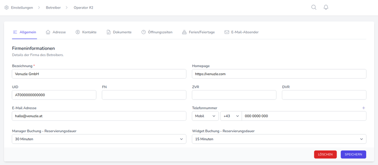378x165 pixels.
Task: Click the Ferien/Feiertage icon
Action: tap(184, 32)
